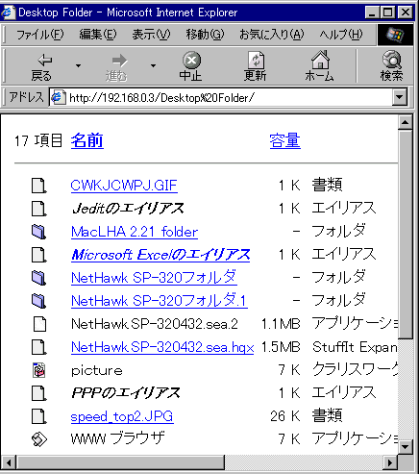Click the folder icon beside NetHawk SP-320フォルダ
The width and height of the screenshot is (419, 474).
(39, 278)
